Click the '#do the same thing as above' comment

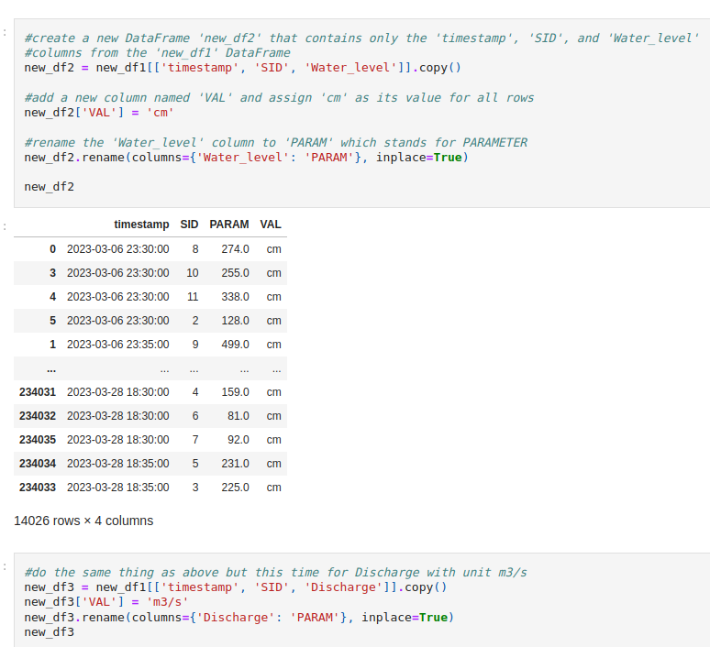click(x=275, y=573)
